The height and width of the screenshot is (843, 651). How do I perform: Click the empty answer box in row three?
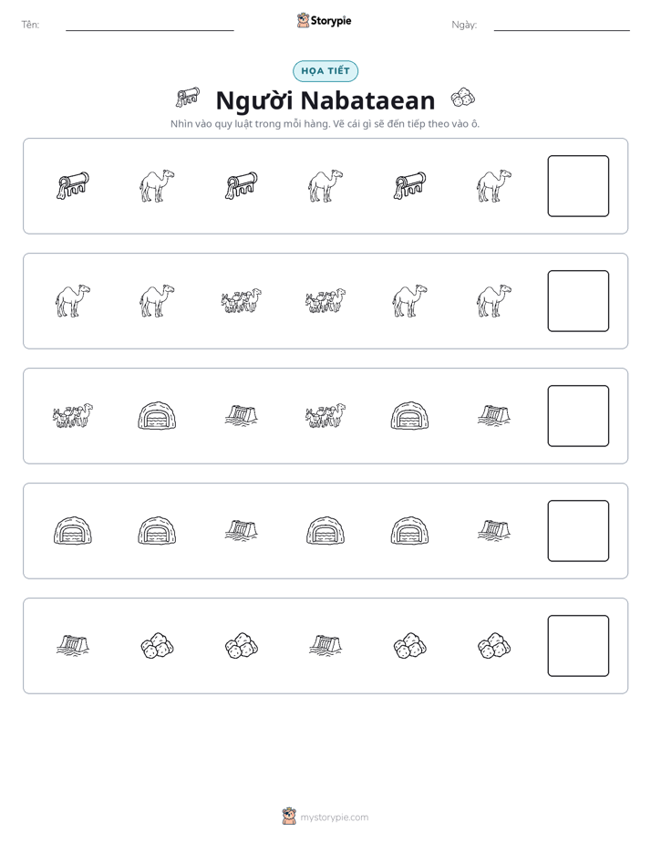pyautogui.click(x=578, y=416)
